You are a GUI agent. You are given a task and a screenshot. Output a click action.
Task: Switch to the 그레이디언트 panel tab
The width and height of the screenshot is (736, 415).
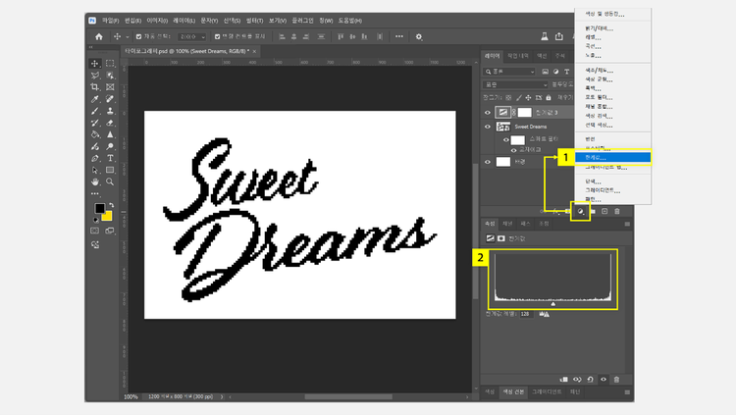pyautogui.click(x=547, y=391)
